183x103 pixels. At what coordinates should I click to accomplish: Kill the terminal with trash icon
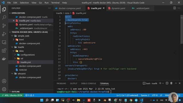coord(171,83)
